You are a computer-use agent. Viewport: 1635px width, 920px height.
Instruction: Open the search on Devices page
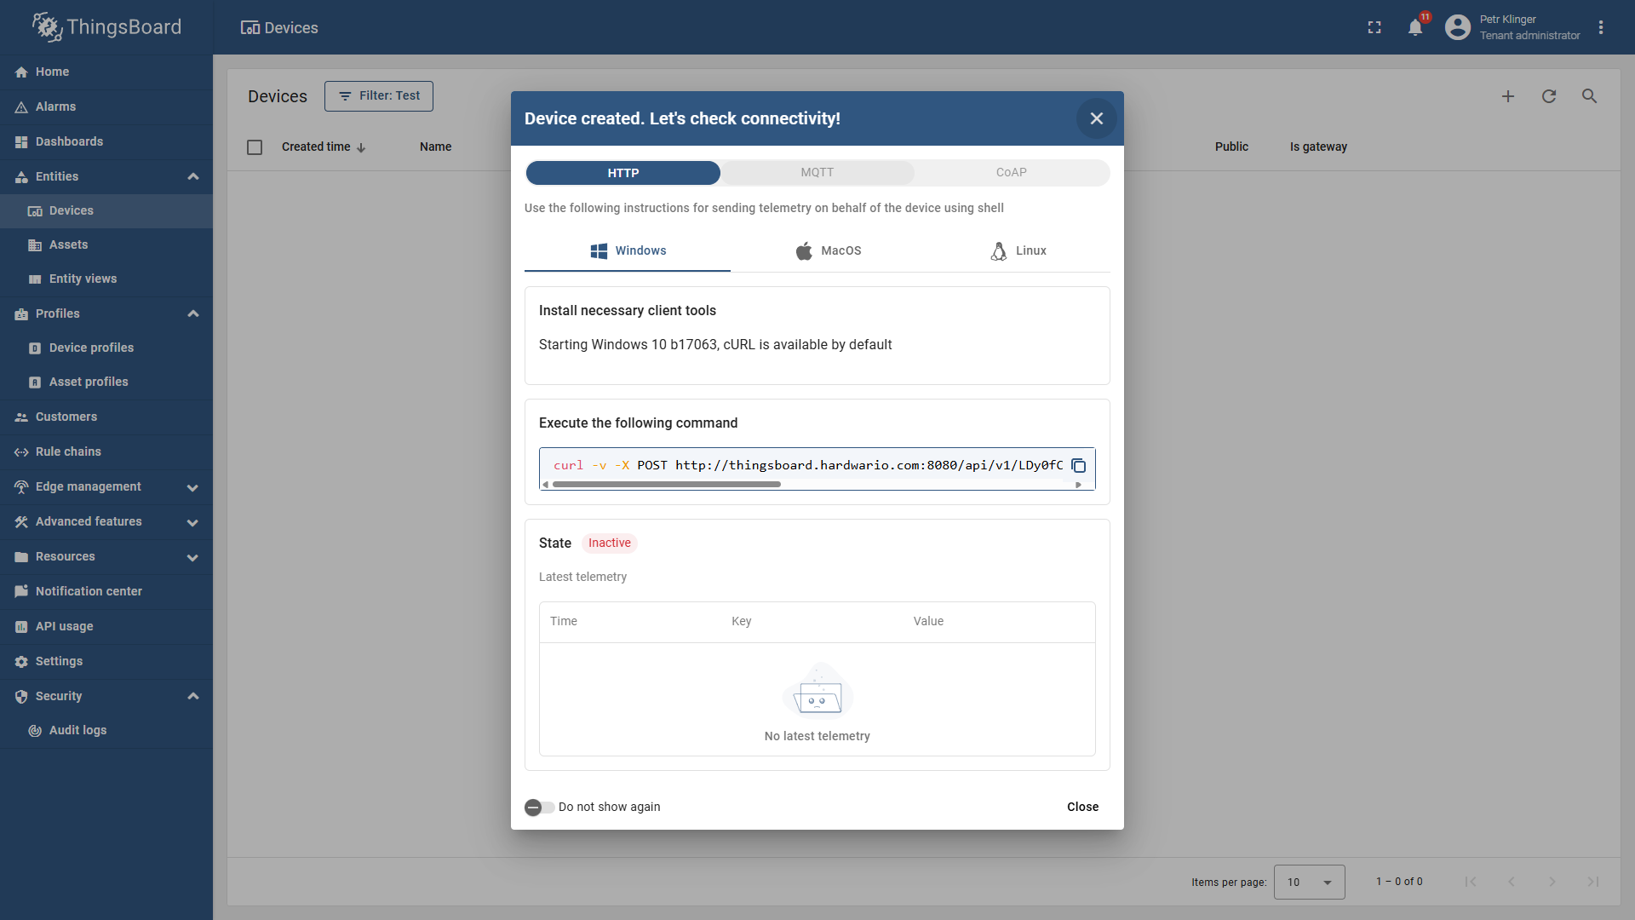click(1589, 96)
